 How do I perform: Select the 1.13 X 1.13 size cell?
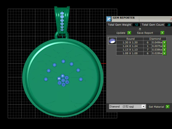(x=130, y=50)
